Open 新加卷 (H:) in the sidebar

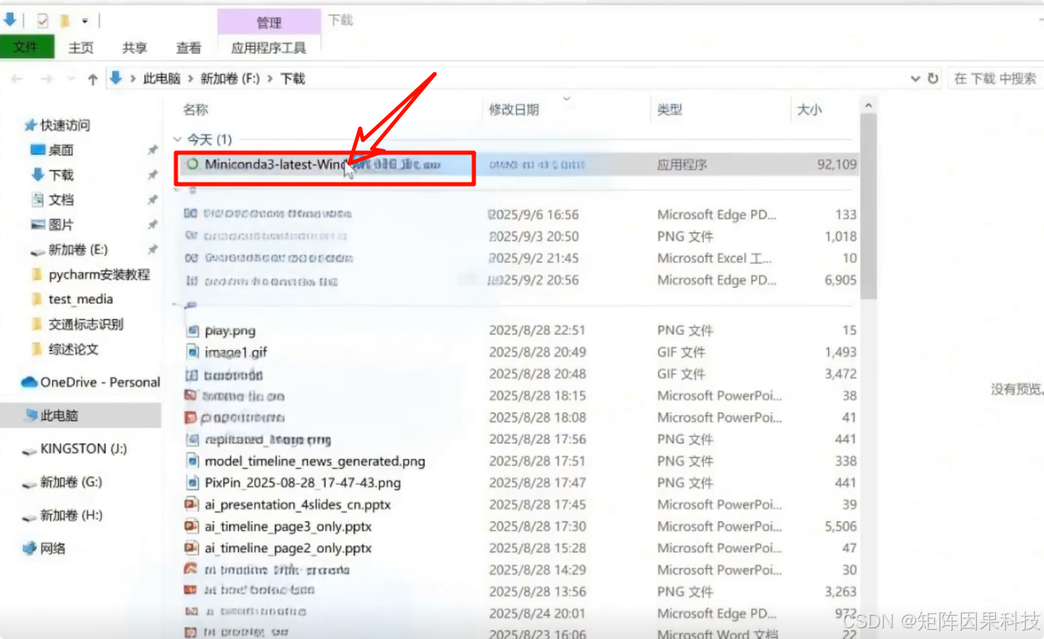(x=71, y=515)
